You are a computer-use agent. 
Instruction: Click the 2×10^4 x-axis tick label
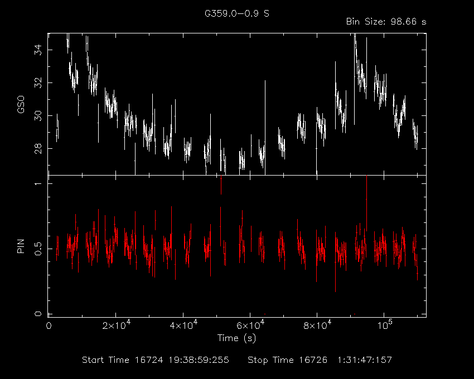pyautogui.click(x=117, y=324)
